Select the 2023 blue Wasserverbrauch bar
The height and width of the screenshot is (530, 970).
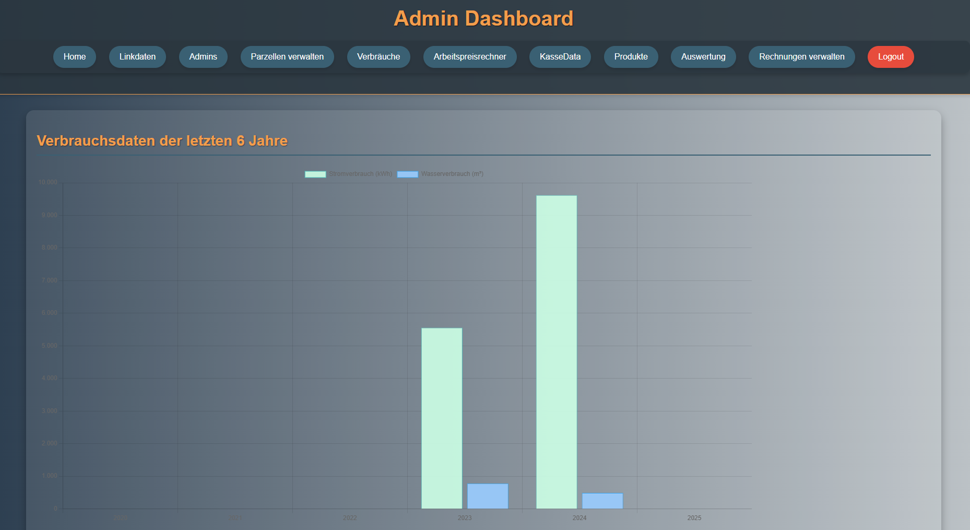pyautogui.click(x=488, y=496)
